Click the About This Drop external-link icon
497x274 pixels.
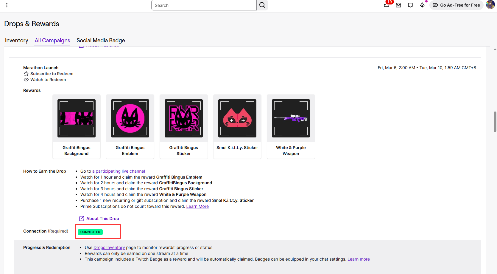point(81,219)
